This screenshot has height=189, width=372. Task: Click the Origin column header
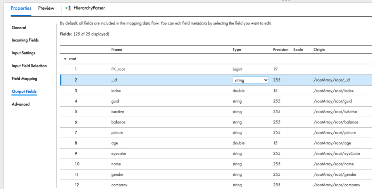pyautogui.click(x=319, y=50)
